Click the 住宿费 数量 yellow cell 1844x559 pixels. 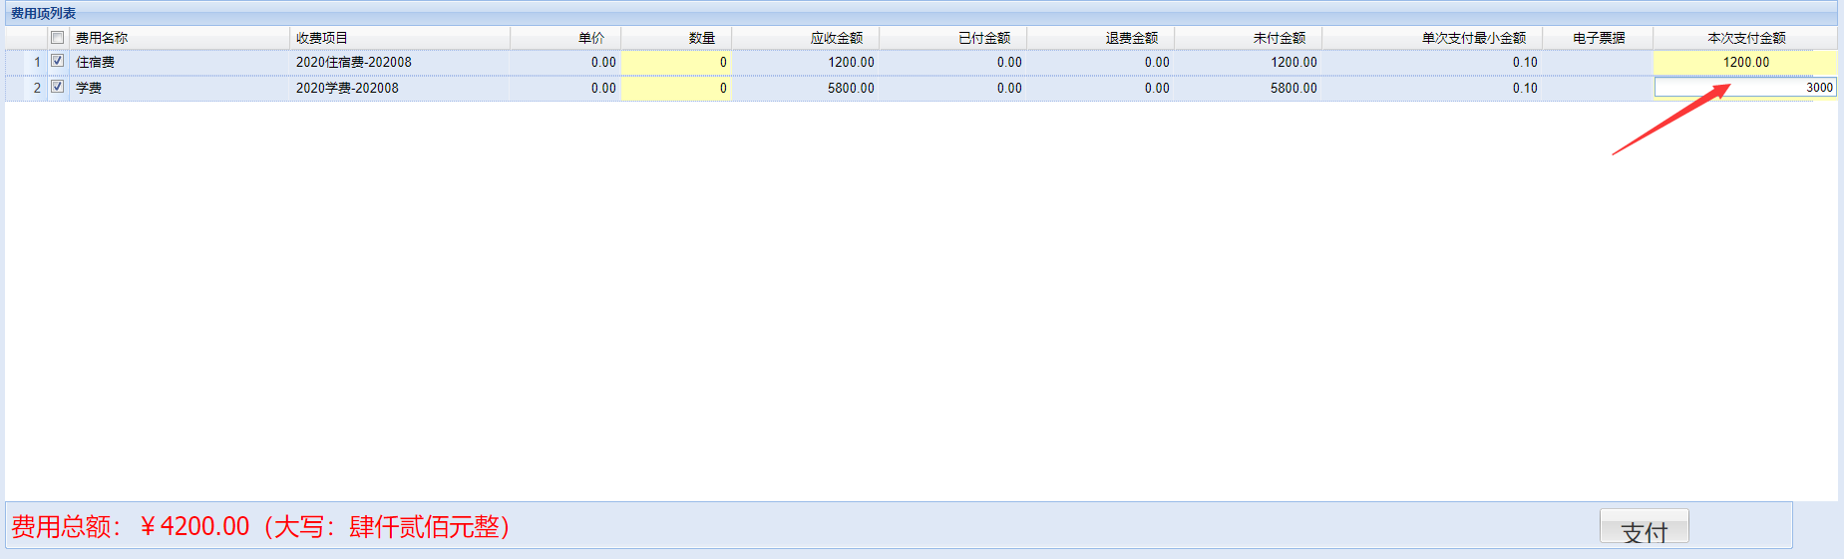pyautogui.click(x=676, y=62)
